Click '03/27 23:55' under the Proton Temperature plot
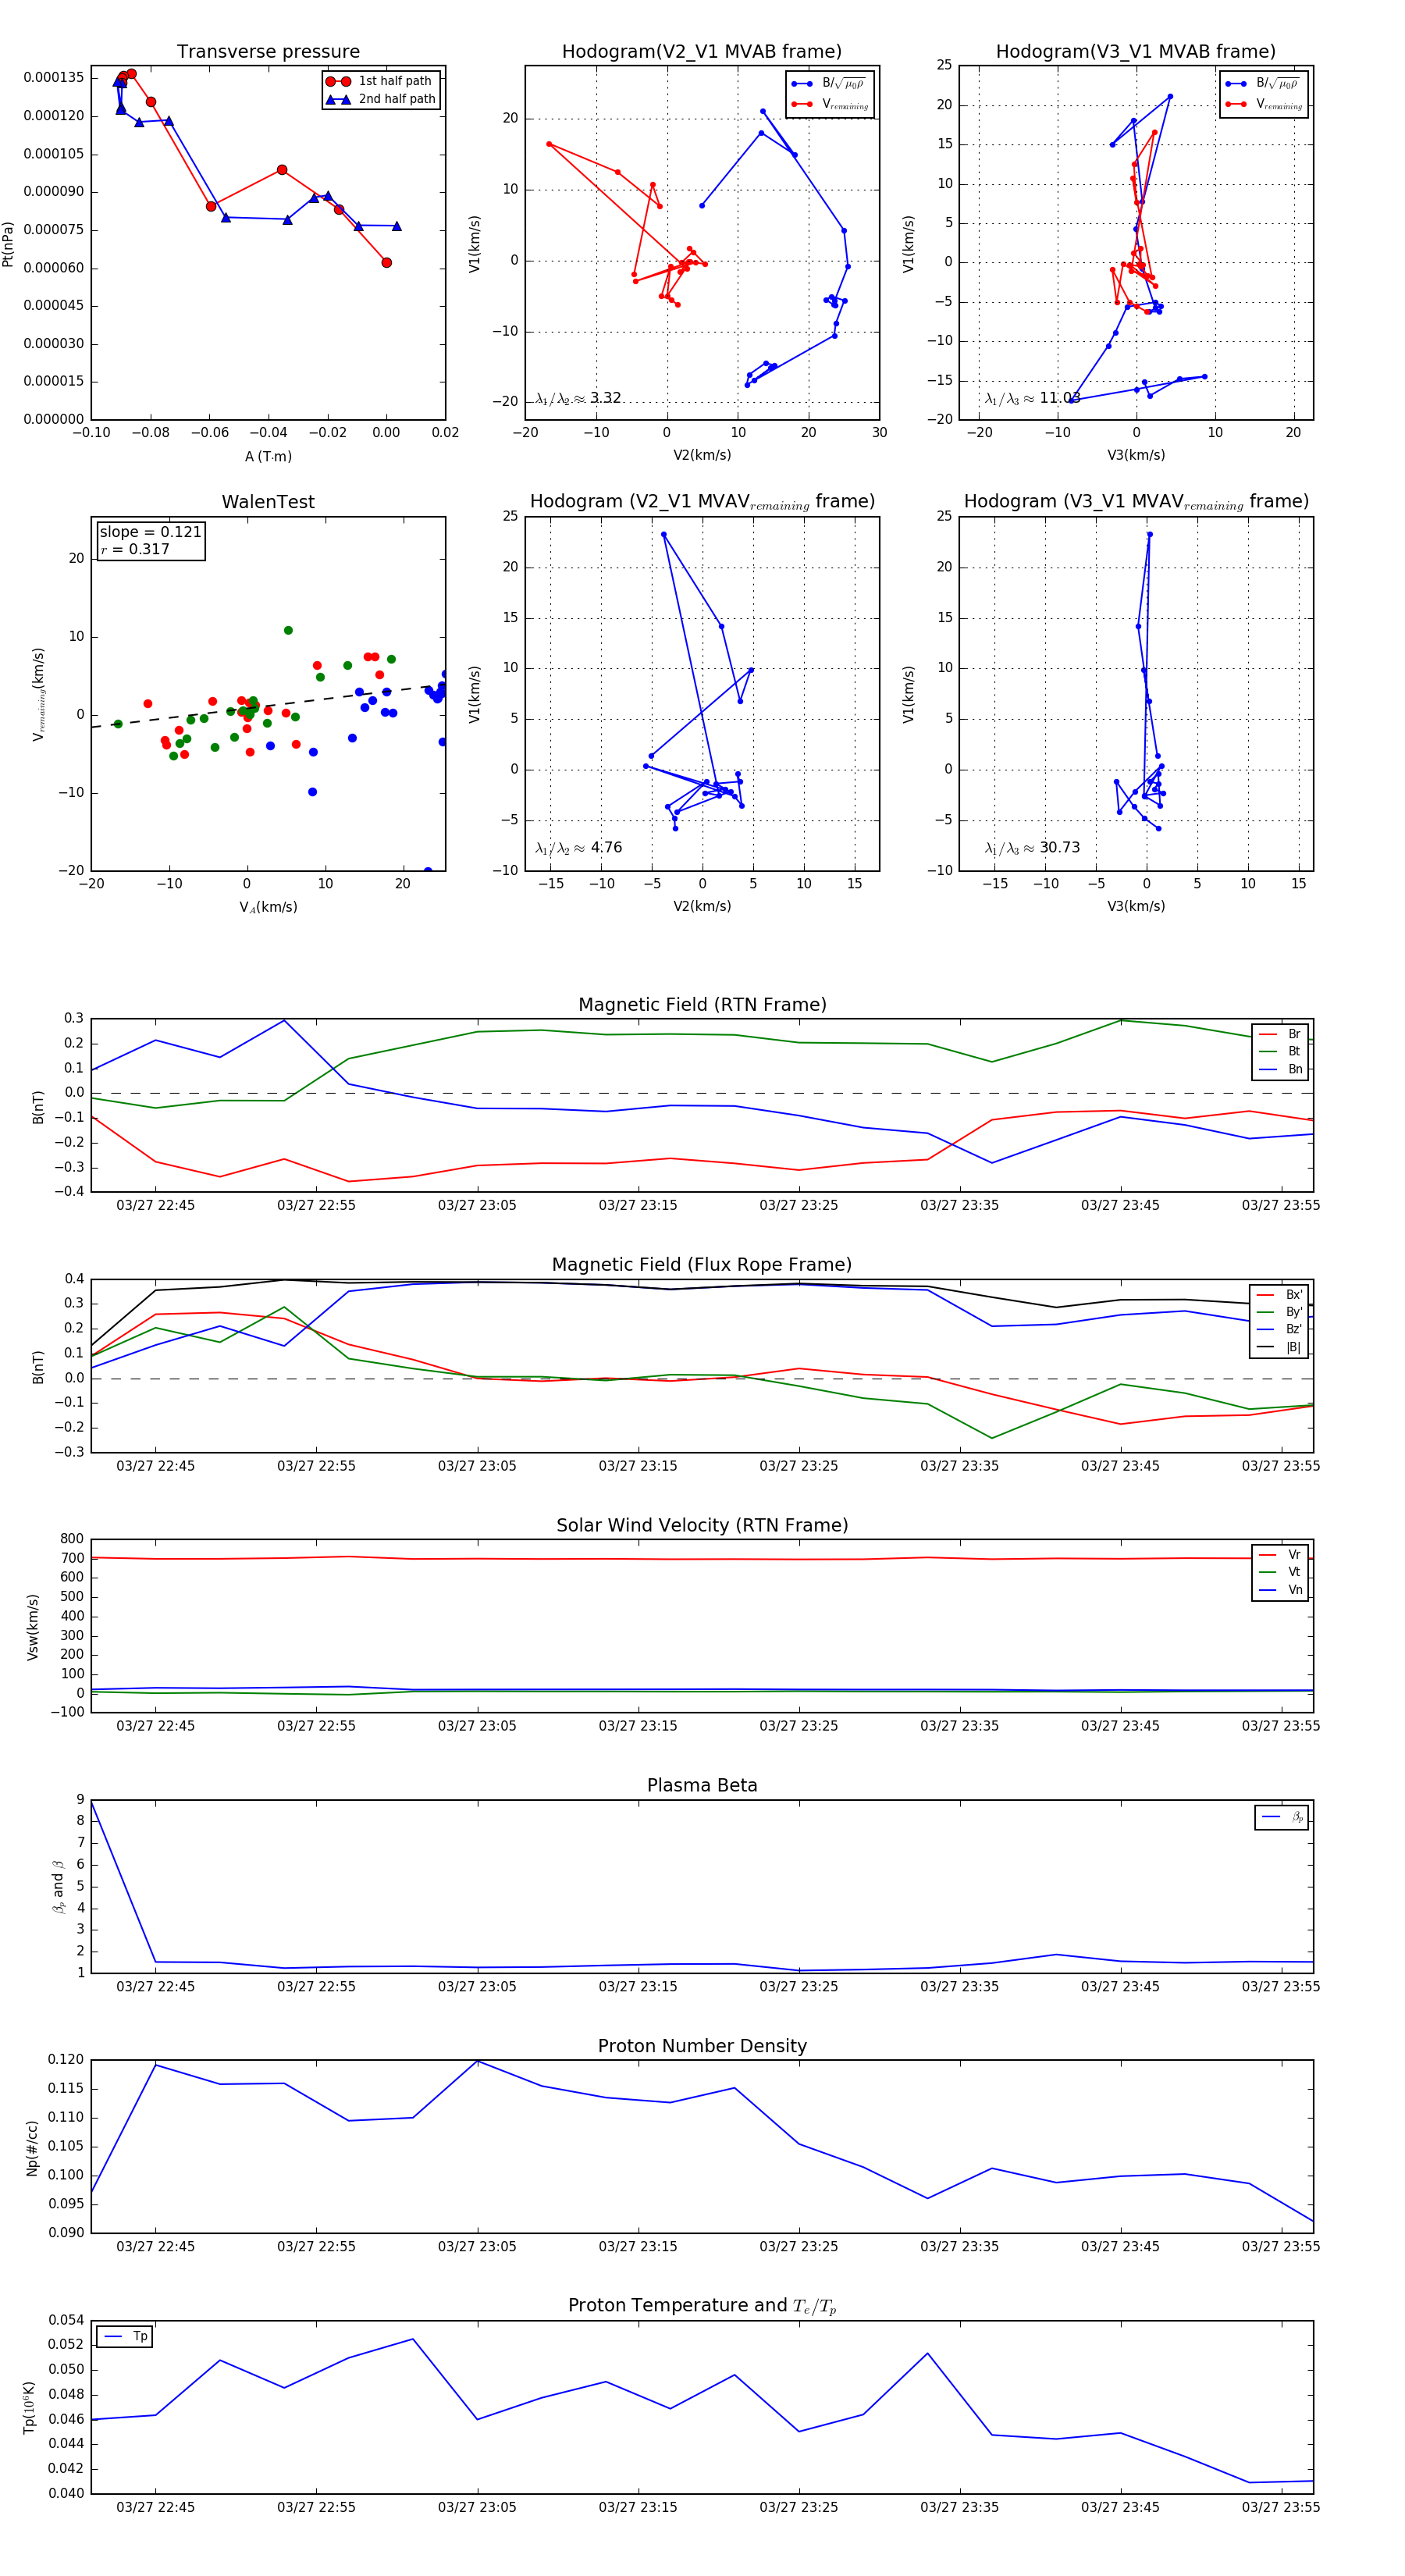The image size is (1405, 2576). pyautogui.click(x=1281, y=2507)
